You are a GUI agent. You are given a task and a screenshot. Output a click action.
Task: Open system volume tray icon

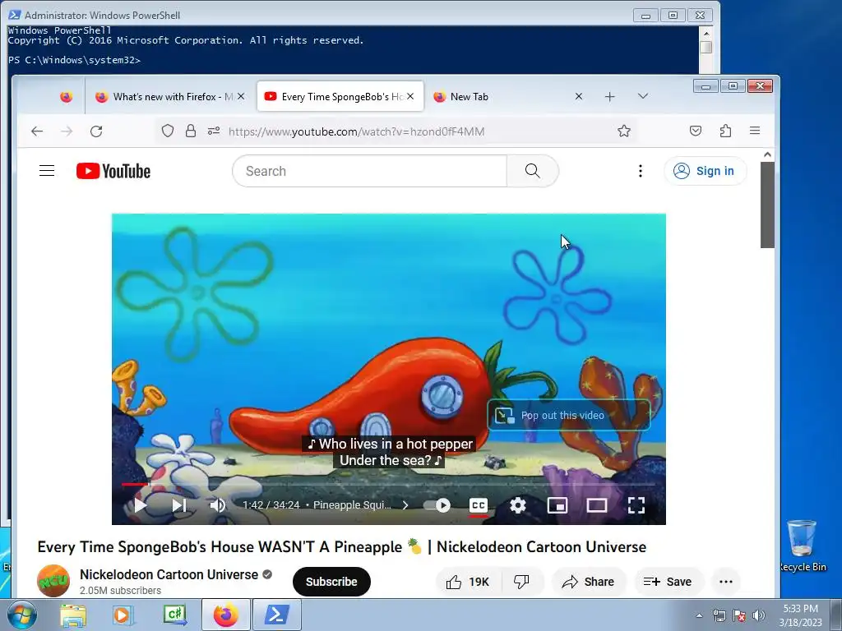[758, 615]
